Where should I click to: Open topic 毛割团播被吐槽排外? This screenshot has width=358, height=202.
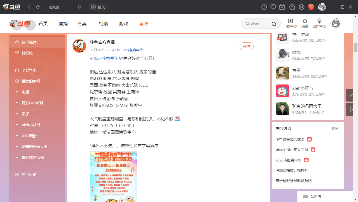292,170
